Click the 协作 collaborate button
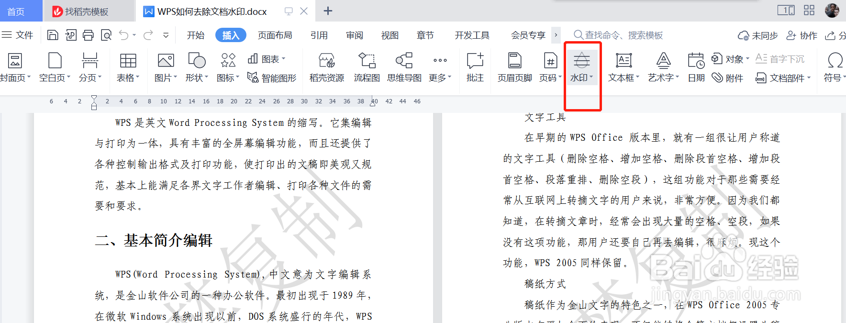Image resolution: width=846 pixels, height=323 pixels. coord(802,35)
